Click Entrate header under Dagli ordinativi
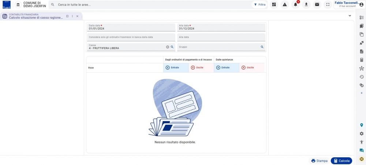The width and height of the screenshot is (366, 165). (176, 68)
